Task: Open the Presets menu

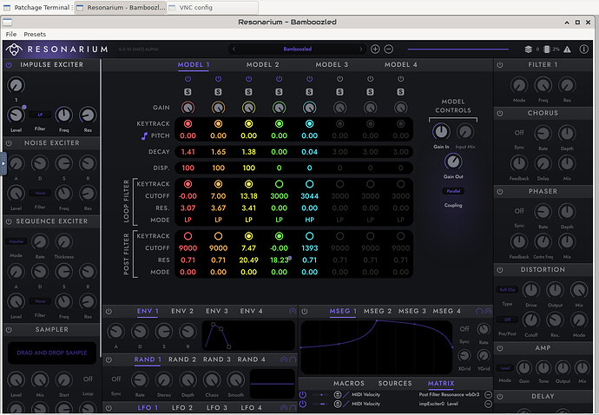Action: click(x=35, y=34)
